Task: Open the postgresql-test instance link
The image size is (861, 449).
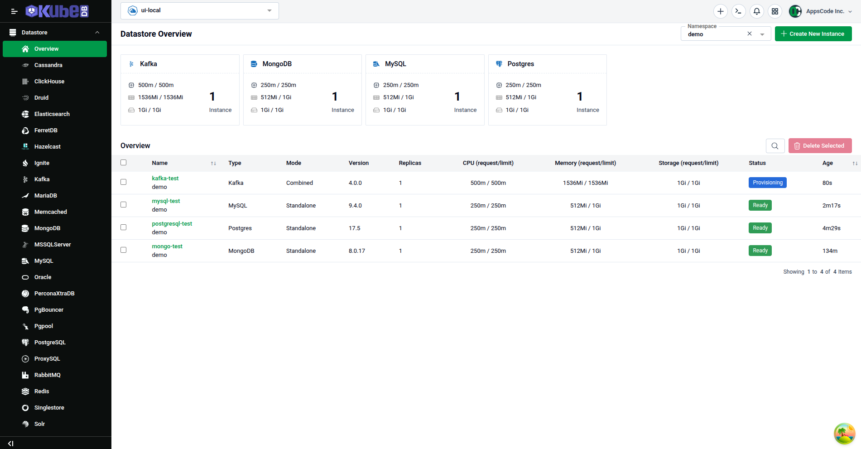Action: point(172,223)
